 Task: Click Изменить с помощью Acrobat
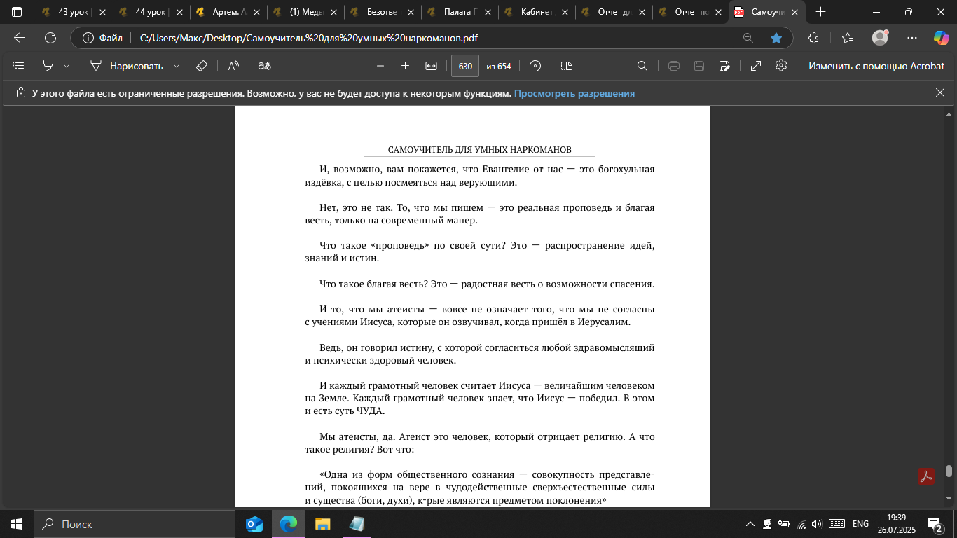click(876, 66)
